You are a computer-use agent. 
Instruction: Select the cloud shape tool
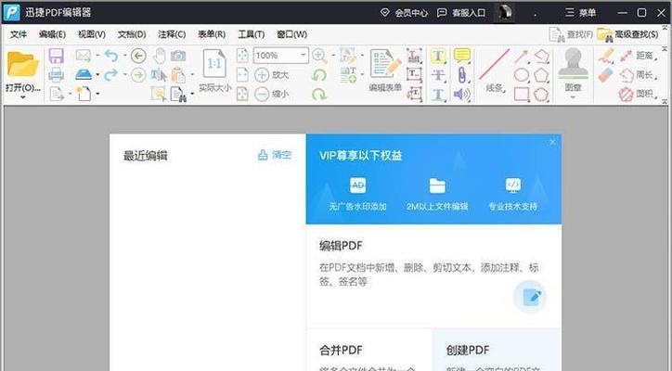(x=541, y=94)
